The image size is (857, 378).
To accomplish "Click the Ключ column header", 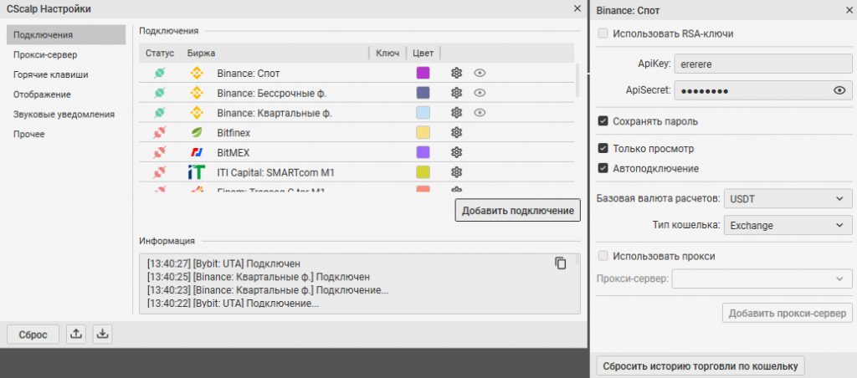I will click(387, 53).
